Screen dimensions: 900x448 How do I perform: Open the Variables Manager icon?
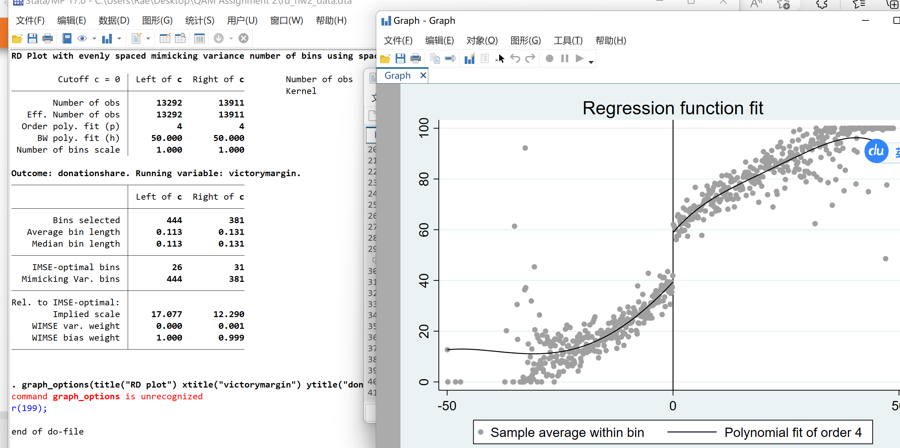click(x=200, y=38)
